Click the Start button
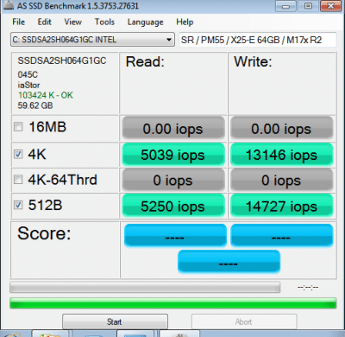345x337 pixels. tap(115, 321)
